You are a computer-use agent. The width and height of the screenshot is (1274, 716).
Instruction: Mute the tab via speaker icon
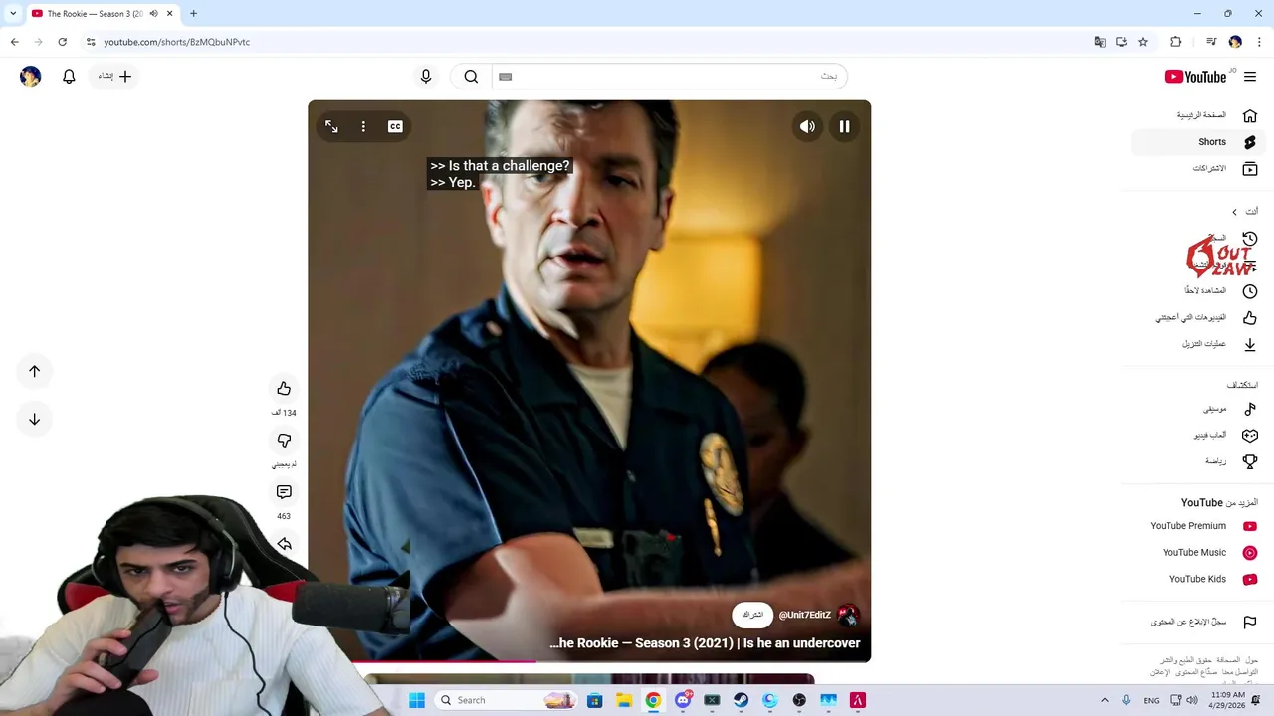pyautogui.click(x=153, y=14)
